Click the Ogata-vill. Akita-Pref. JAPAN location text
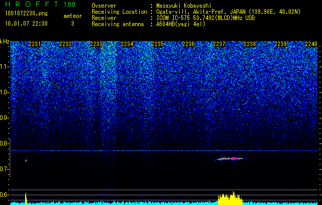The height and width of the screenshot is (205, 322). coord(228,12)
